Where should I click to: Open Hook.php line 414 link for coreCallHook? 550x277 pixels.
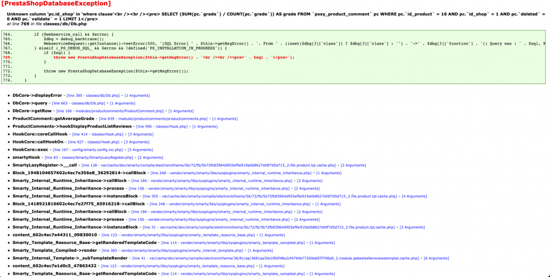97,134
